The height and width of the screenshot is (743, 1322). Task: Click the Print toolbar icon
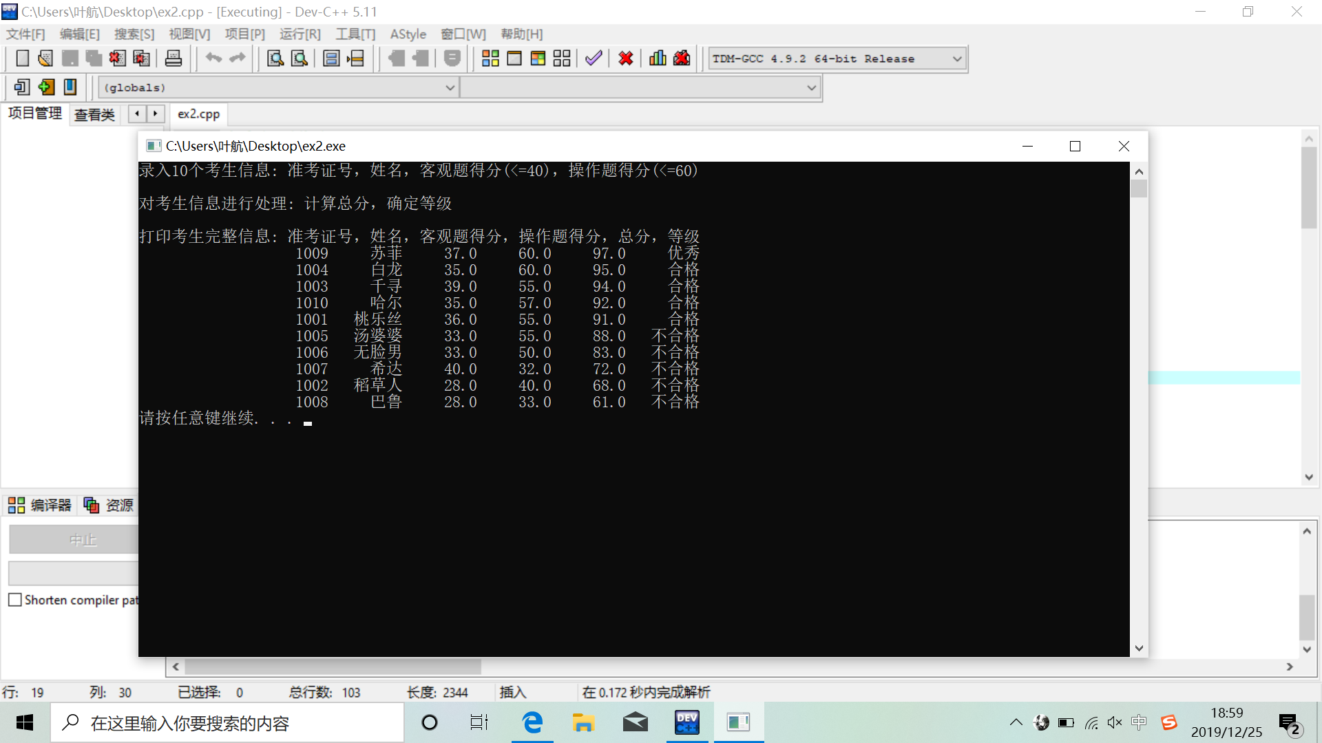[173, 58]
